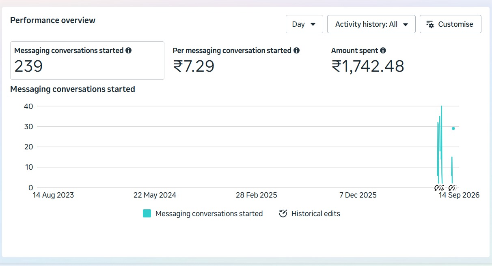Click the Day dropdown caret arrow

(313, 24)
